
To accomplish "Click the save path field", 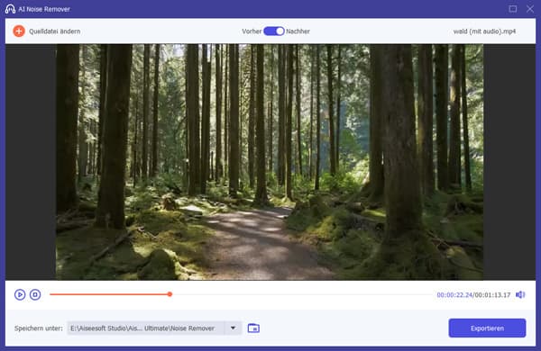I will point(145,328).
